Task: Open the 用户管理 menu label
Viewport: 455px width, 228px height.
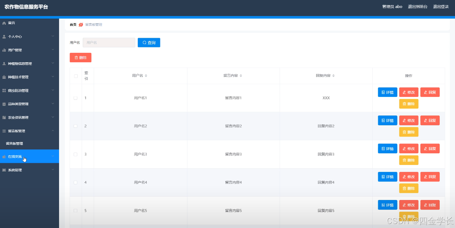Action: pyautogui.click(x=15, y=50)
